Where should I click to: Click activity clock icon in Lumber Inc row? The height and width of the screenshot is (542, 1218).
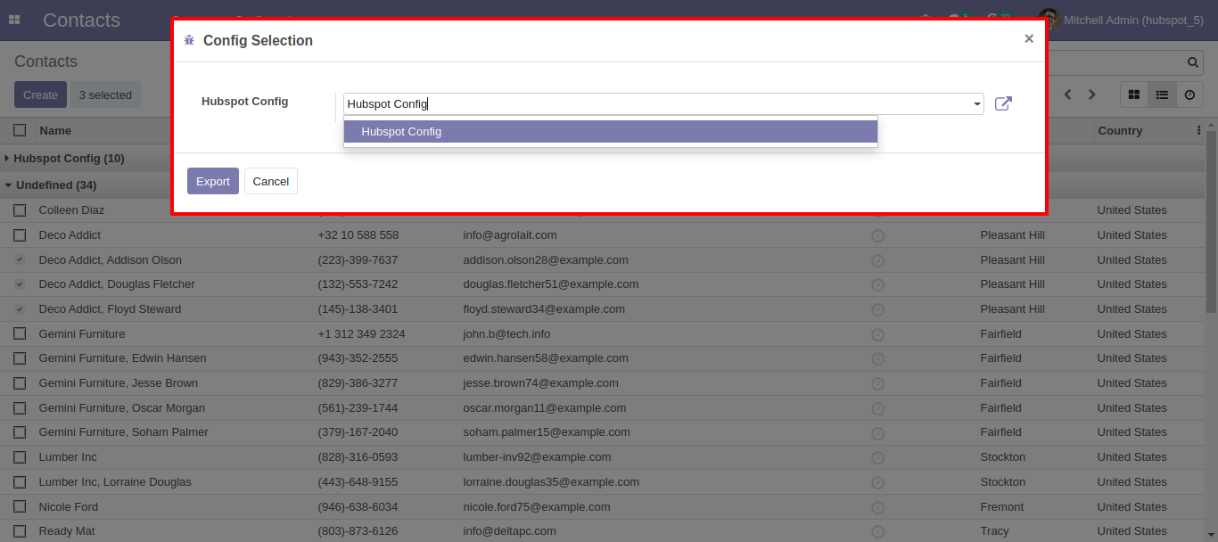pos(877,458)
